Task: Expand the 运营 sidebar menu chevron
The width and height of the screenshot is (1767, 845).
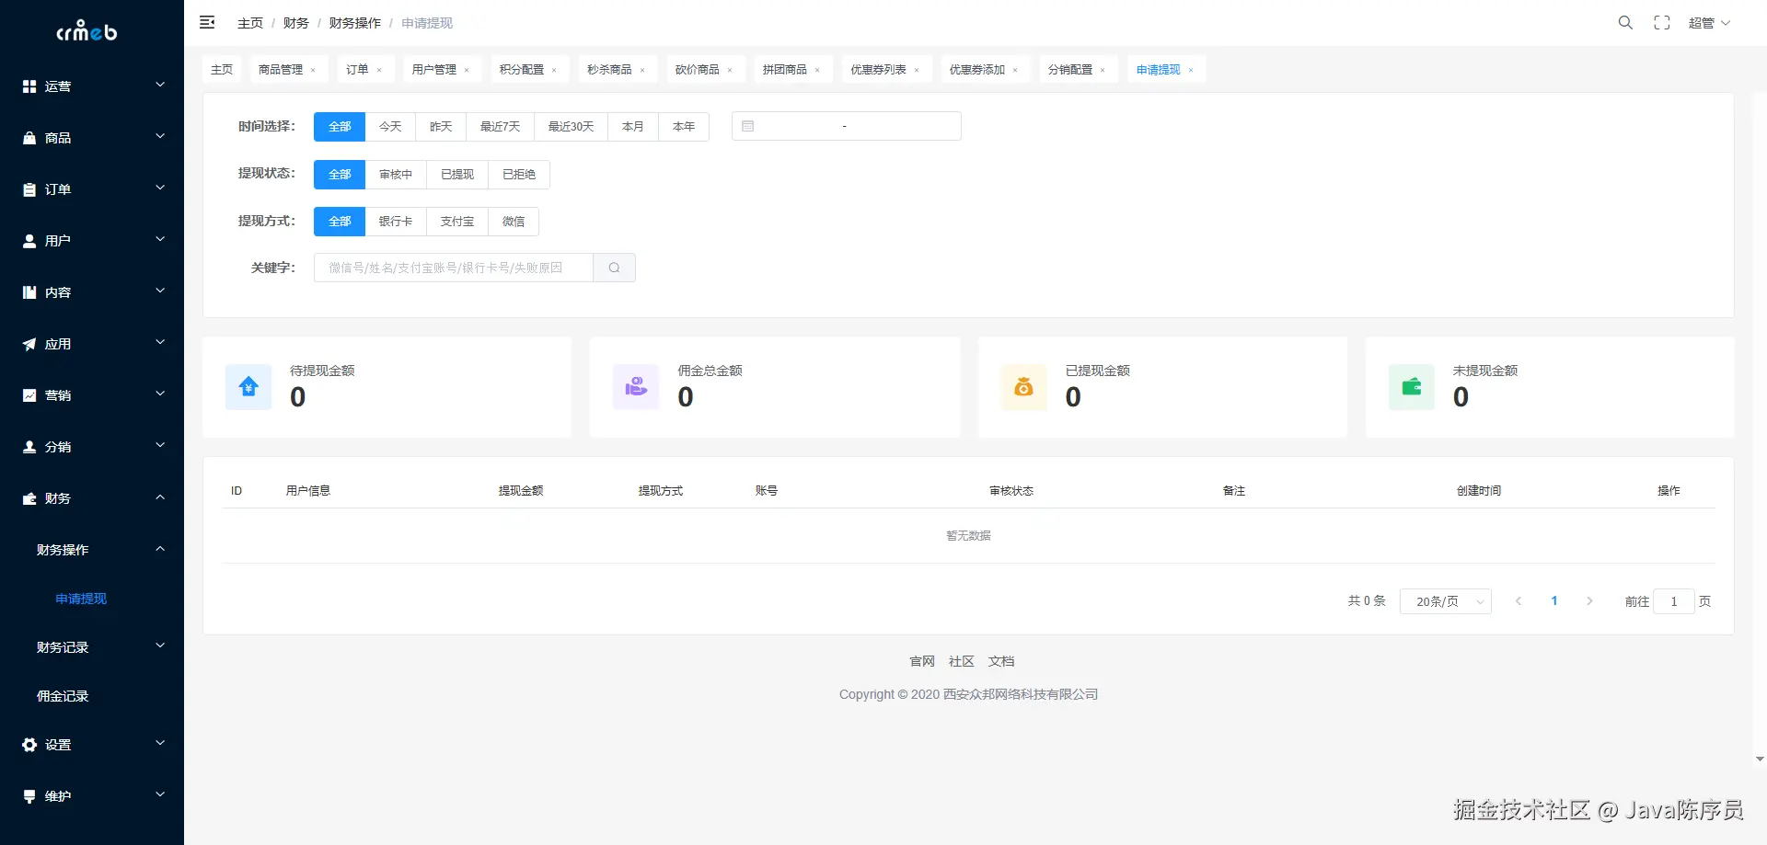Action: pos(160,85)
